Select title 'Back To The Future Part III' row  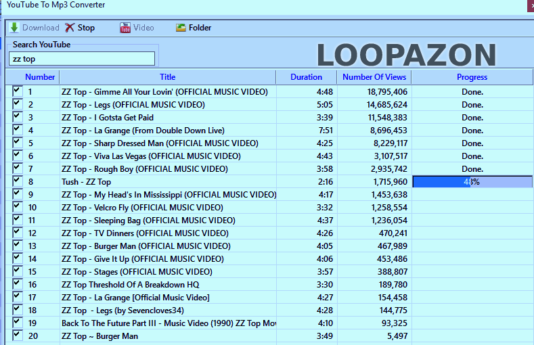click(x=169, y=323)
